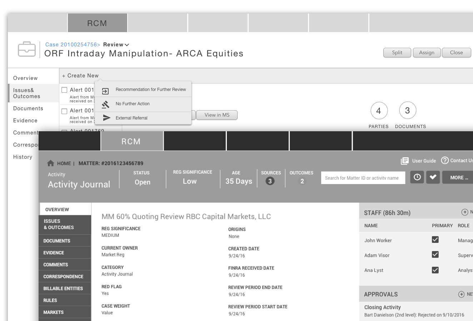
Task: Click the briefcase case icon
Action: pyautogui.click(x=27, y=49)
